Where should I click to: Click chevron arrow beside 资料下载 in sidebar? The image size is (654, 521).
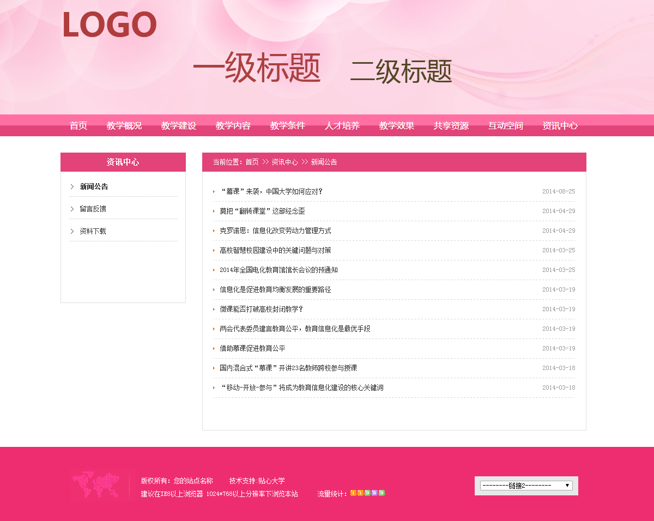coord(72,231)
